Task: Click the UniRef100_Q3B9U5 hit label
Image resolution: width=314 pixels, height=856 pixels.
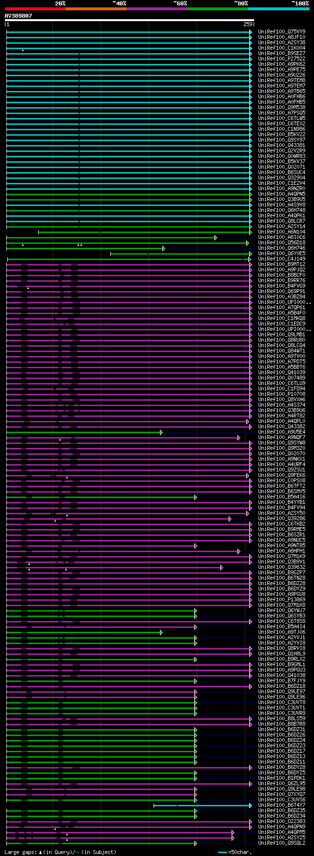Action: [282, 199]
